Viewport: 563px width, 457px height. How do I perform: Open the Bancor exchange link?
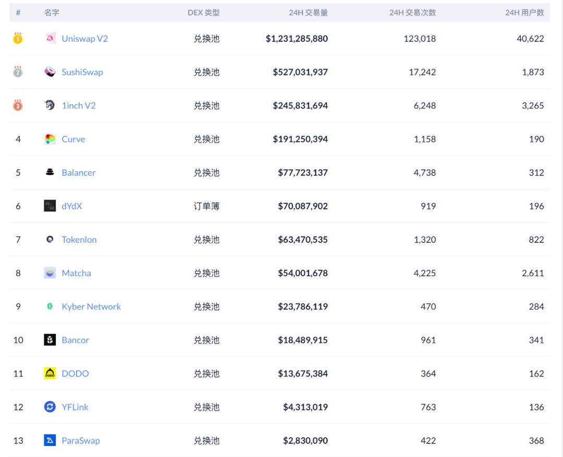(x=75, y=340)
